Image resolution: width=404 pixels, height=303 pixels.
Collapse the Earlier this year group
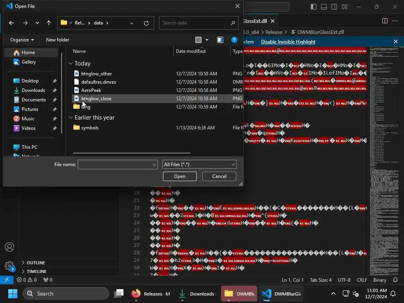coord(71,118)
